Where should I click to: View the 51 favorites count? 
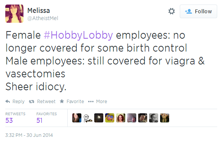click(39, 121)
